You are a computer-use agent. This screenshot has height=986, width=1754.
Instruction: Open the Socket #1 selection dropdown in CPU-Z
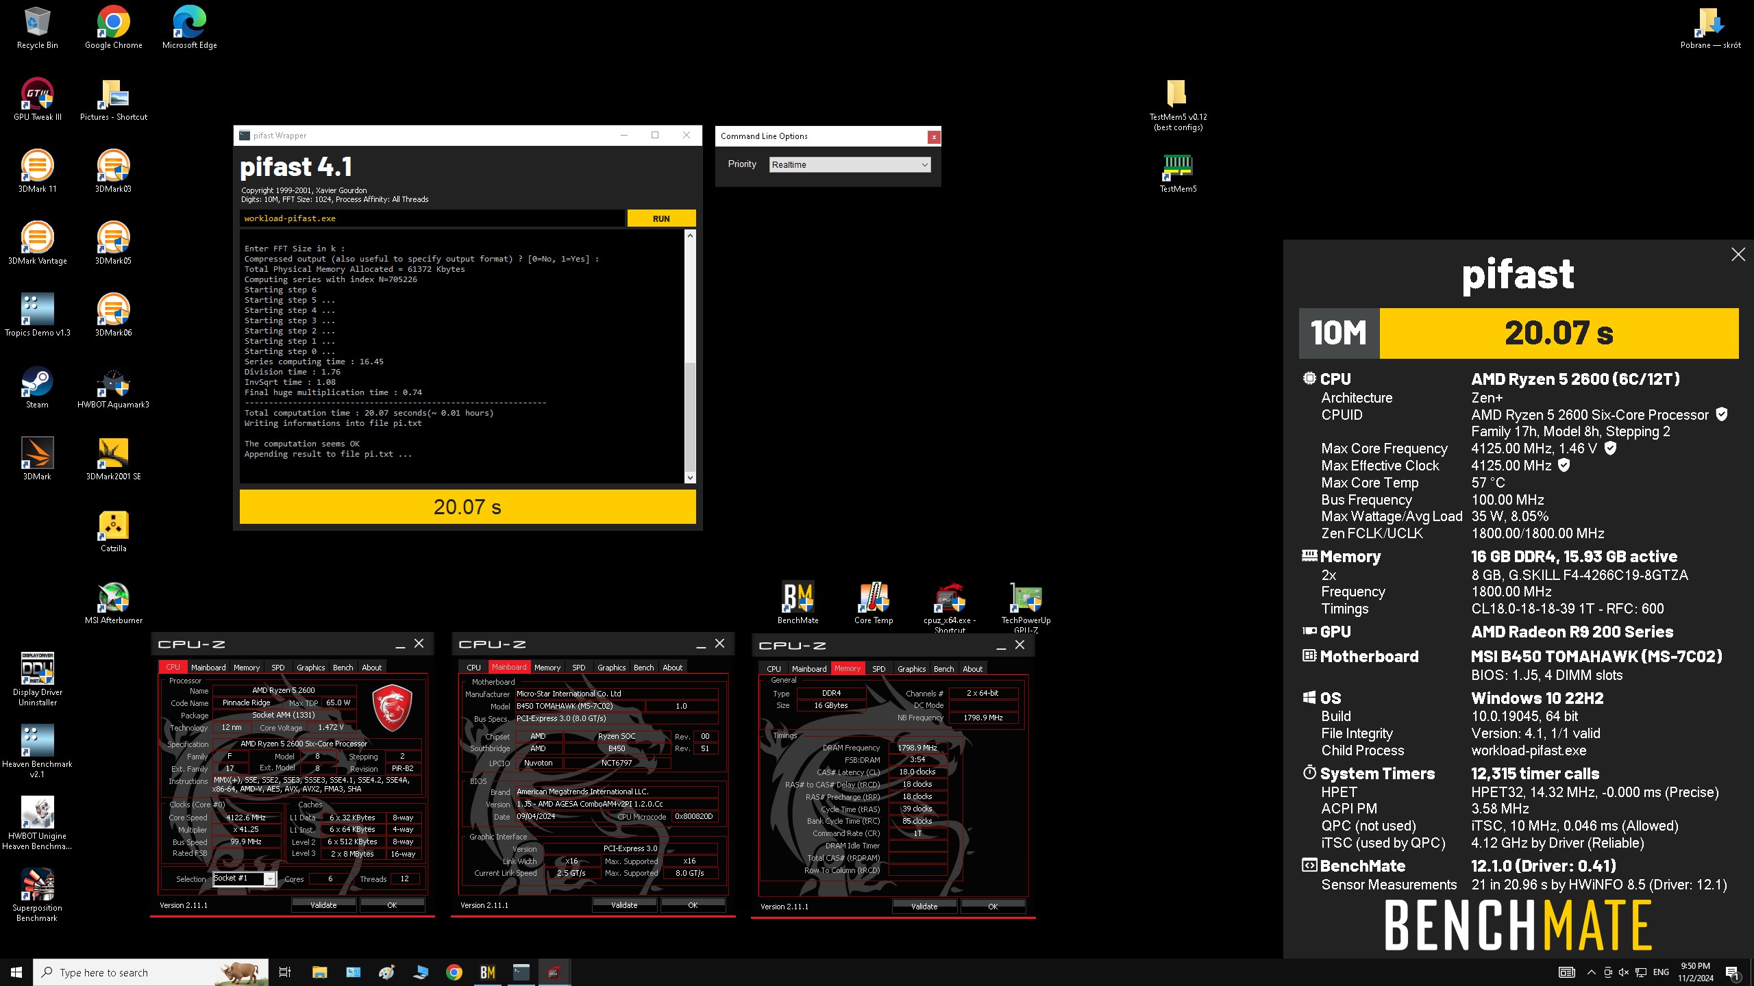(245, 878)
